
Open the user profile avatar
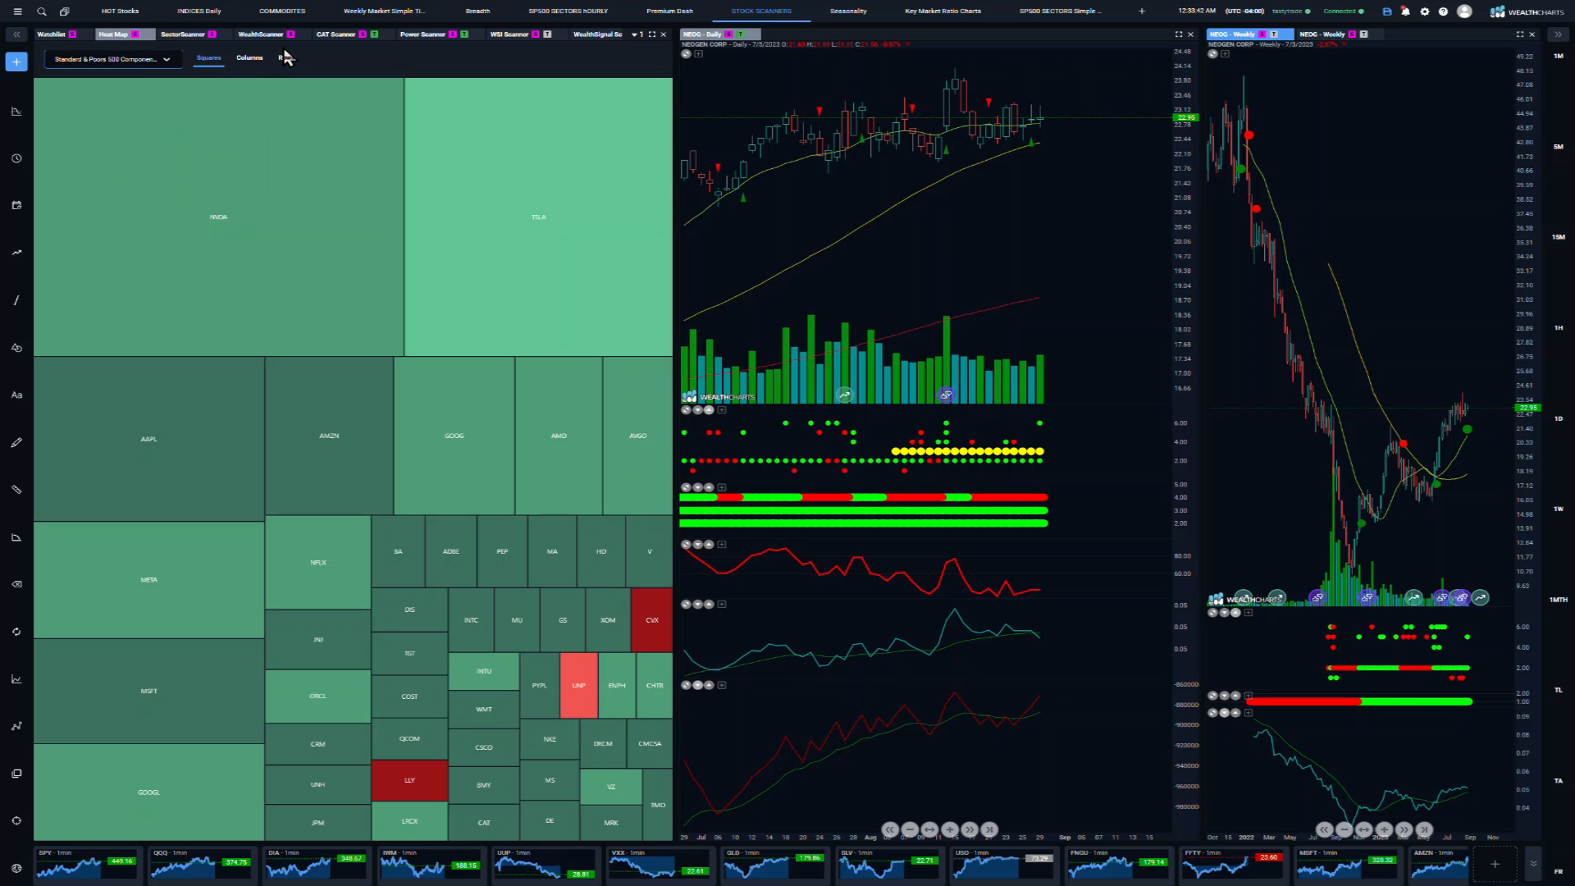(x=1464, y=11)
